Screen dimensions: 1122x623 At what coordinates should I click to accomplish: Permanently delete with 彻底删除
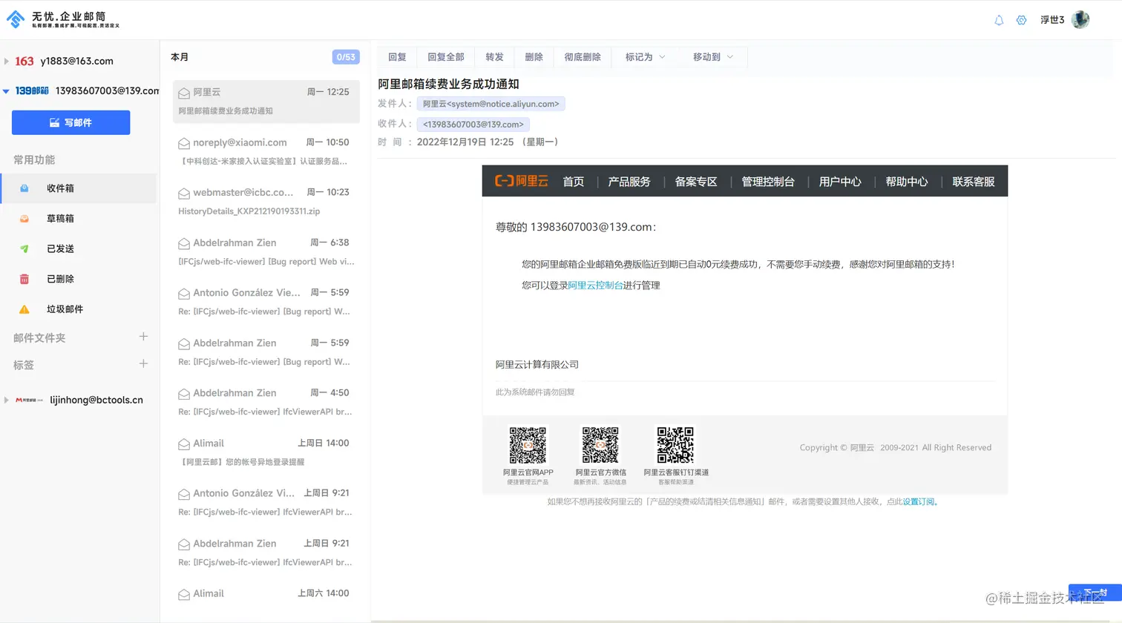[x=583, y=57]
